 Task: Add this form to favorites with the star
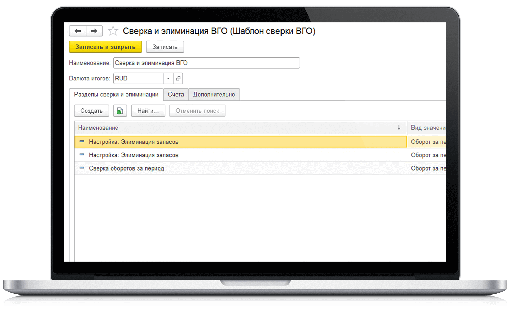pos(113,31)
